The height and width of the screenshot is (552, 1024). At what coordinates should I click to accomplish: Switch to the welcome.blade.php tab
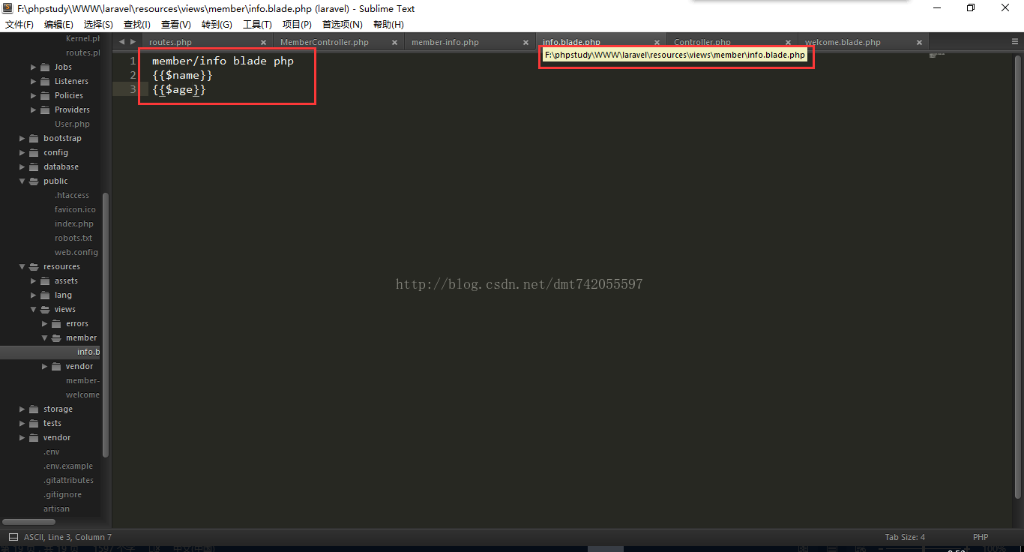click(x=843, y=42)
